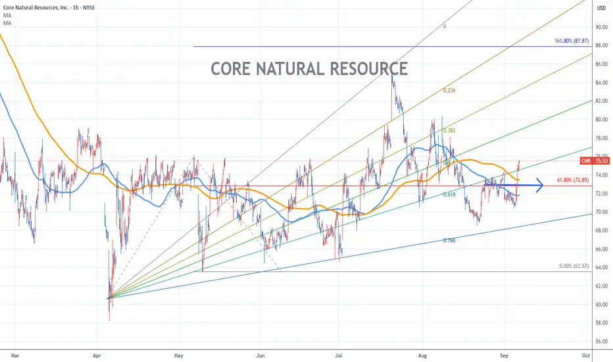Click the Jun label on time axis
The height and width of the screenshot is (362, 613).
pos(260,355)
